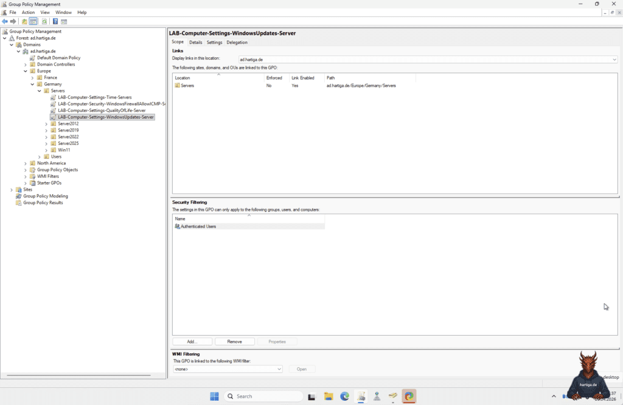Image resolution: width=623 pixels, height=405 pixels.
Task: Click the Refresh icon in the toolbar
Action: pos(44,21)
